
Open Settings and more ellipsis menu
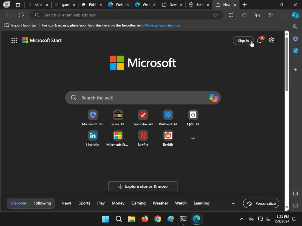[283, 15]
